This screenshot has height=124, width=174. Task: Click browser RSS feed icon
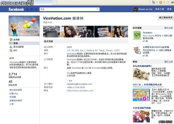[x=161, y=2]
